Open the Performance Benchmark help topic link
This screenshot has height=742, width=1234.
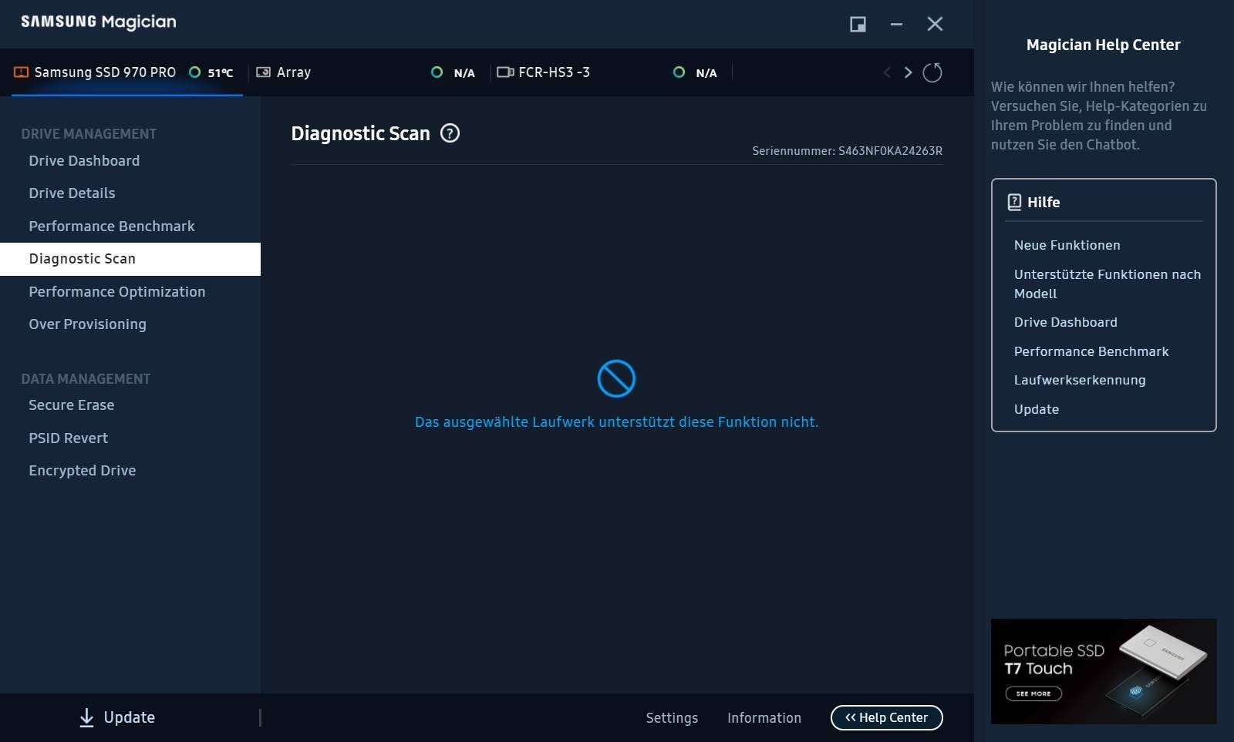(x=1091, y=351)
